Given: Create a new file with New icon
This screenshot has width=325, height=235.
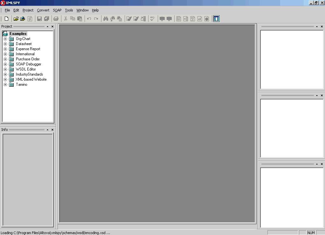Looking at the screenshot, I should coord(6,19).
